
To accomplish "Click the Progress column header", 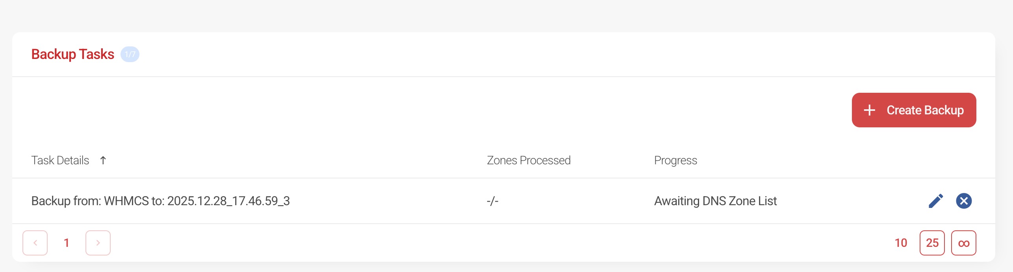I will point(675,160).
